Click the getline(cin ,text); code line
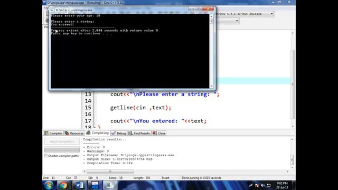 coord(140,108)
